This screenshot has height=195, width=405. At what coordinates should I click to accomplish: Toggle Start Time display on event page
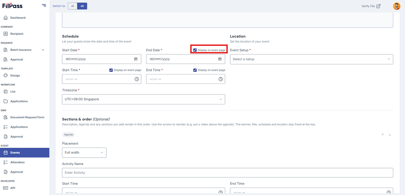pos(111,70)
